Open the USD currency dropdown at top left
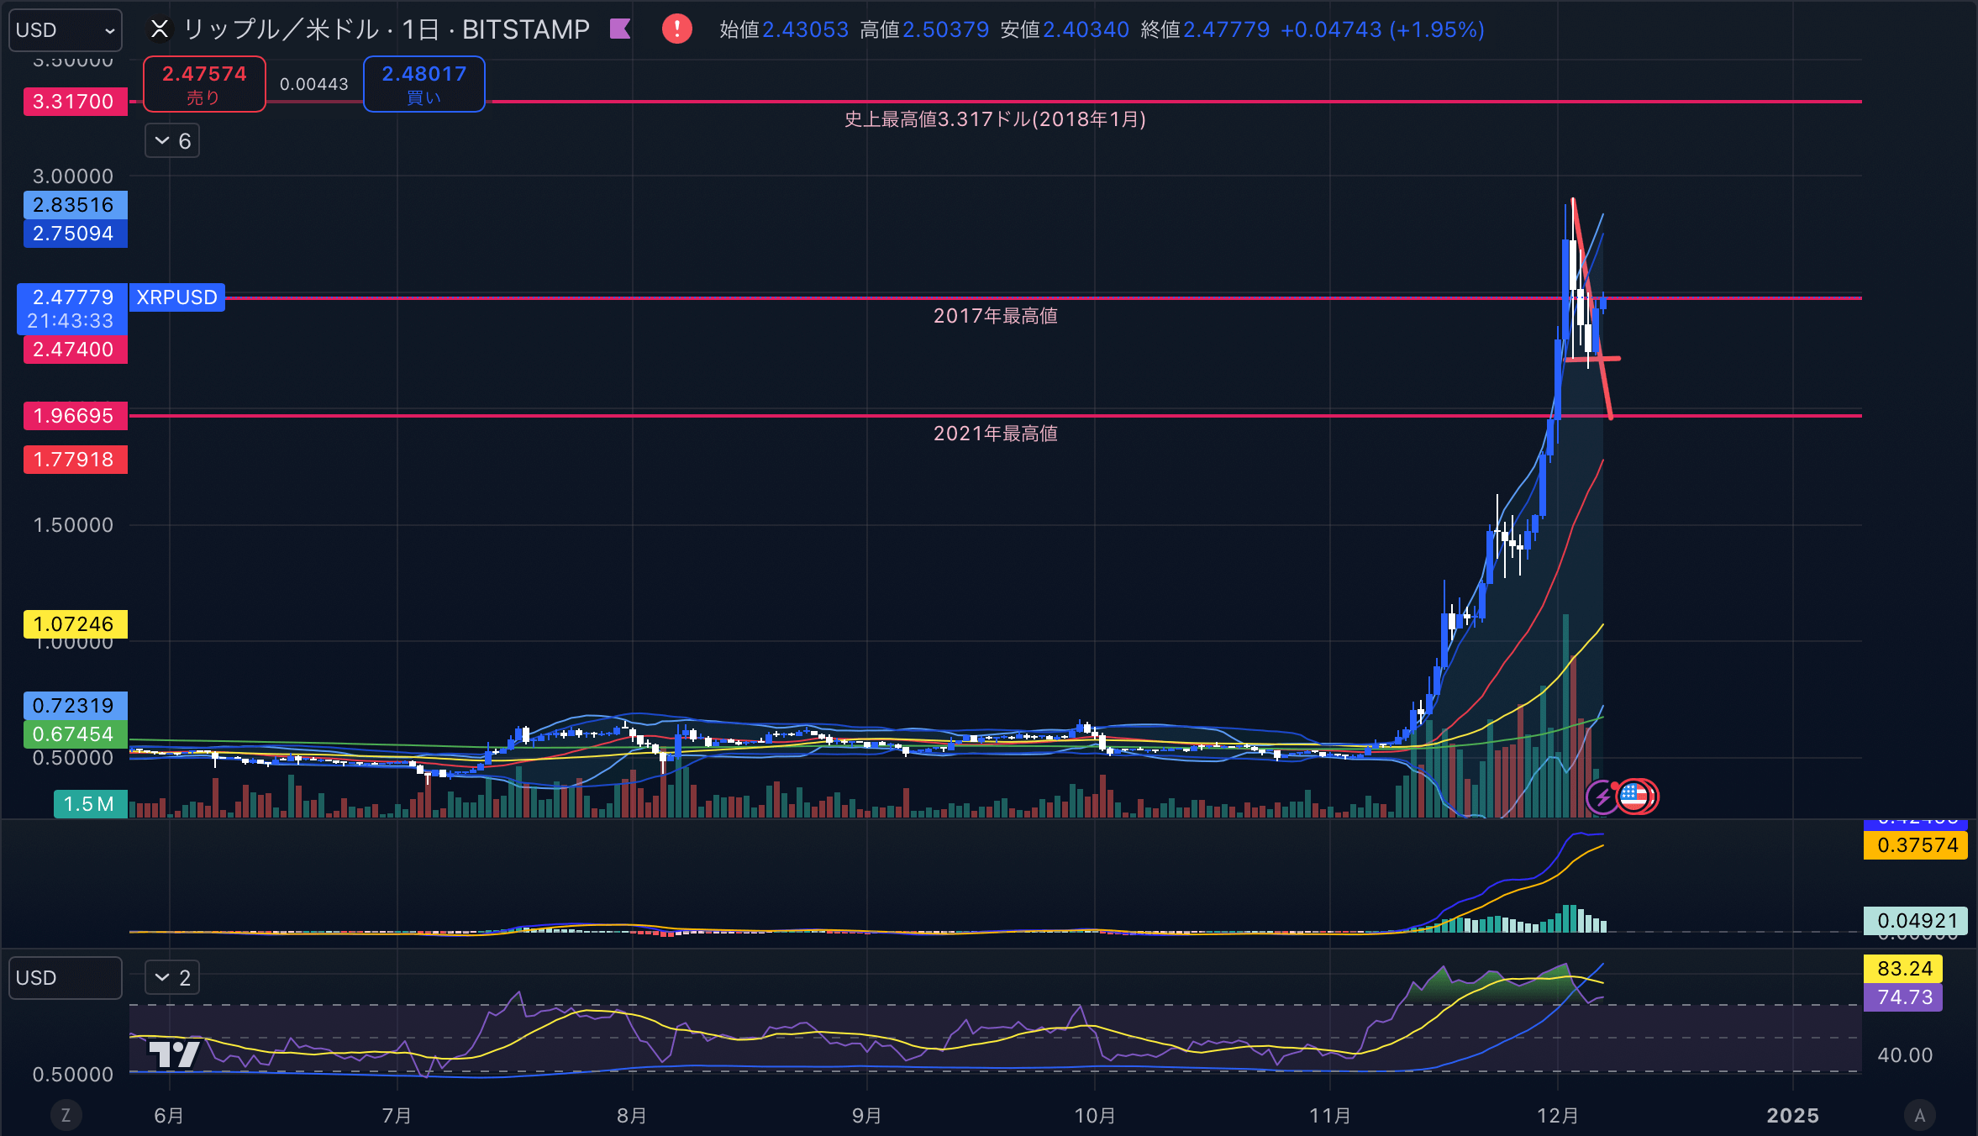Viewport: 1978px width, 1136px height. pos(65,30)
